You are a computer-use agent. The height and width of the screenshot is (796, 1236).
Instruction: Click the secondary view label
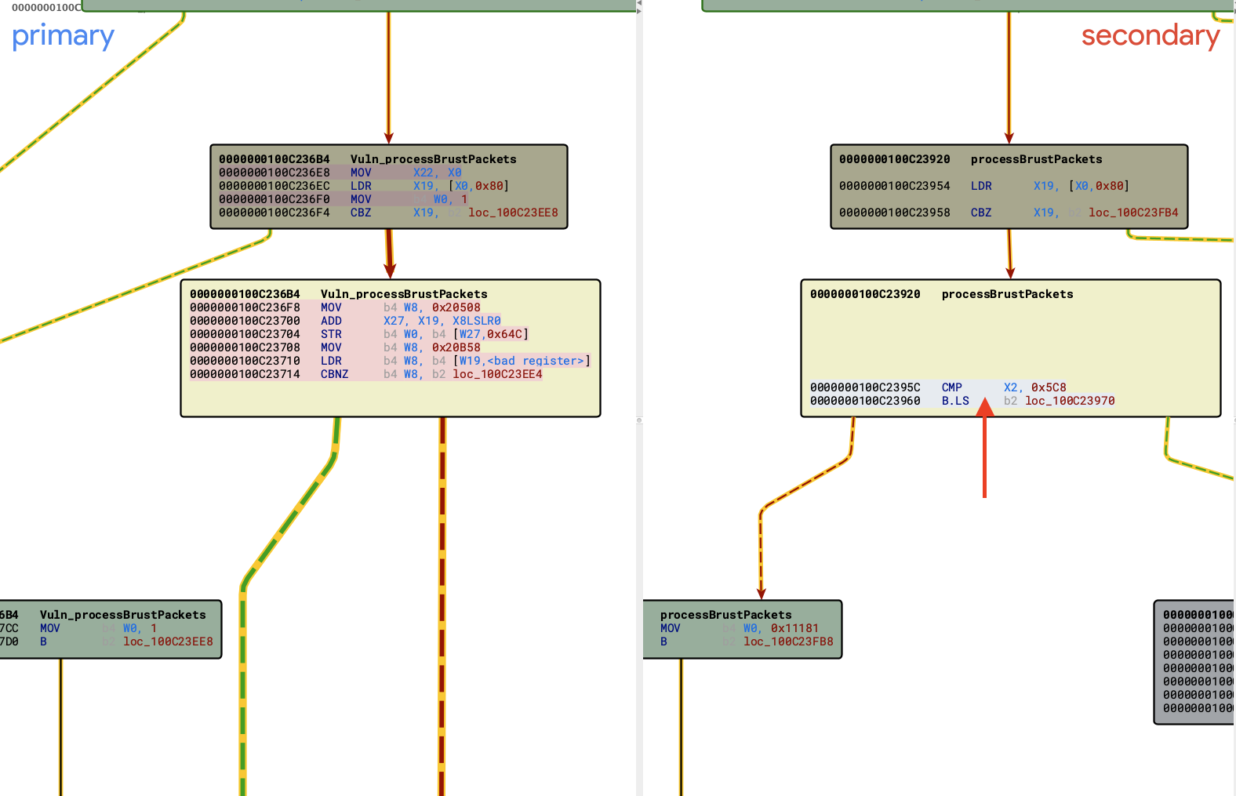pos(1150,36)
